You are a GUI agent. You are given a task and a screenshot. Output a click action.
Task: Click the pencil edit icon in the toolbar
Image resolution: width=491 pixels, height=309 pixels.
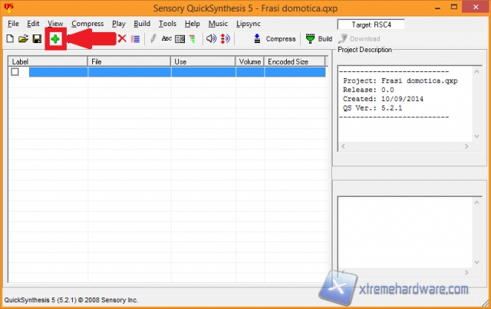tap(153, 38)
